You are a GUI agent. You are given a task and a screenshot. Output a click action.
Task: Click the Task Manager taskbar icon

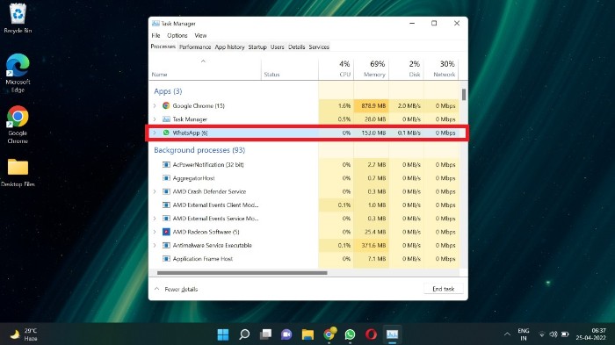[x=392, y=334]
